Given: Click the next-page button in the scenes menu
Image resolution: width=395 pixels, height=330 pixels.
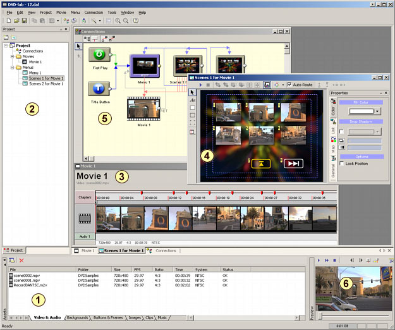Looking at the screenshot, I should click(x=293, y=164).
